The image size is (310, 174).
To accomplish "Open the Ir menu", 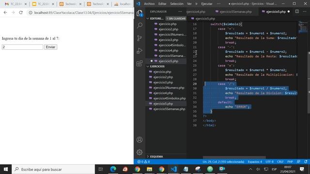I will (197, 4).
